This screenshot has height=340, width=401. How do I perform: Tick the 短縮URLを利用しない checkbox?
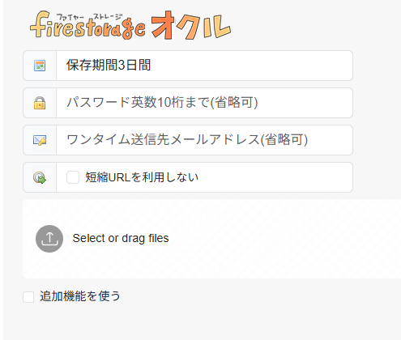tap(73, 177)
